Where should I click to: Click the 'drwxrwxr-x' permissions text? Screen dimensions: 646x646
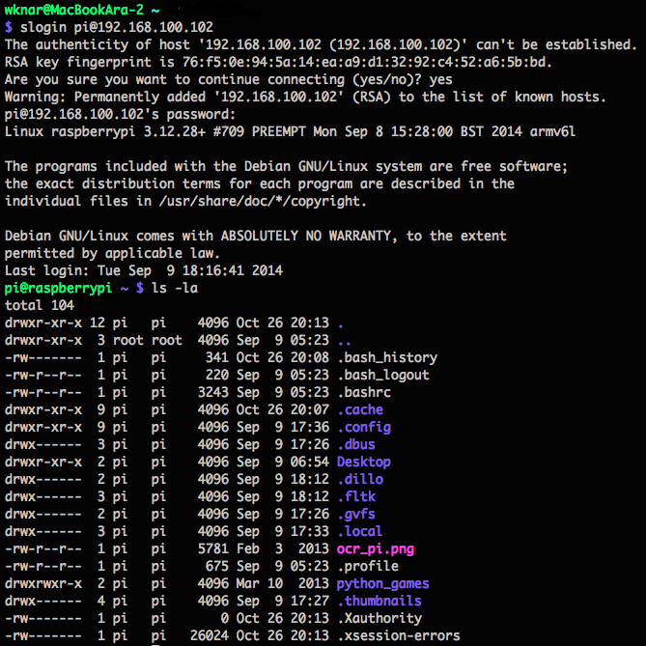click(x=43, y=584)
